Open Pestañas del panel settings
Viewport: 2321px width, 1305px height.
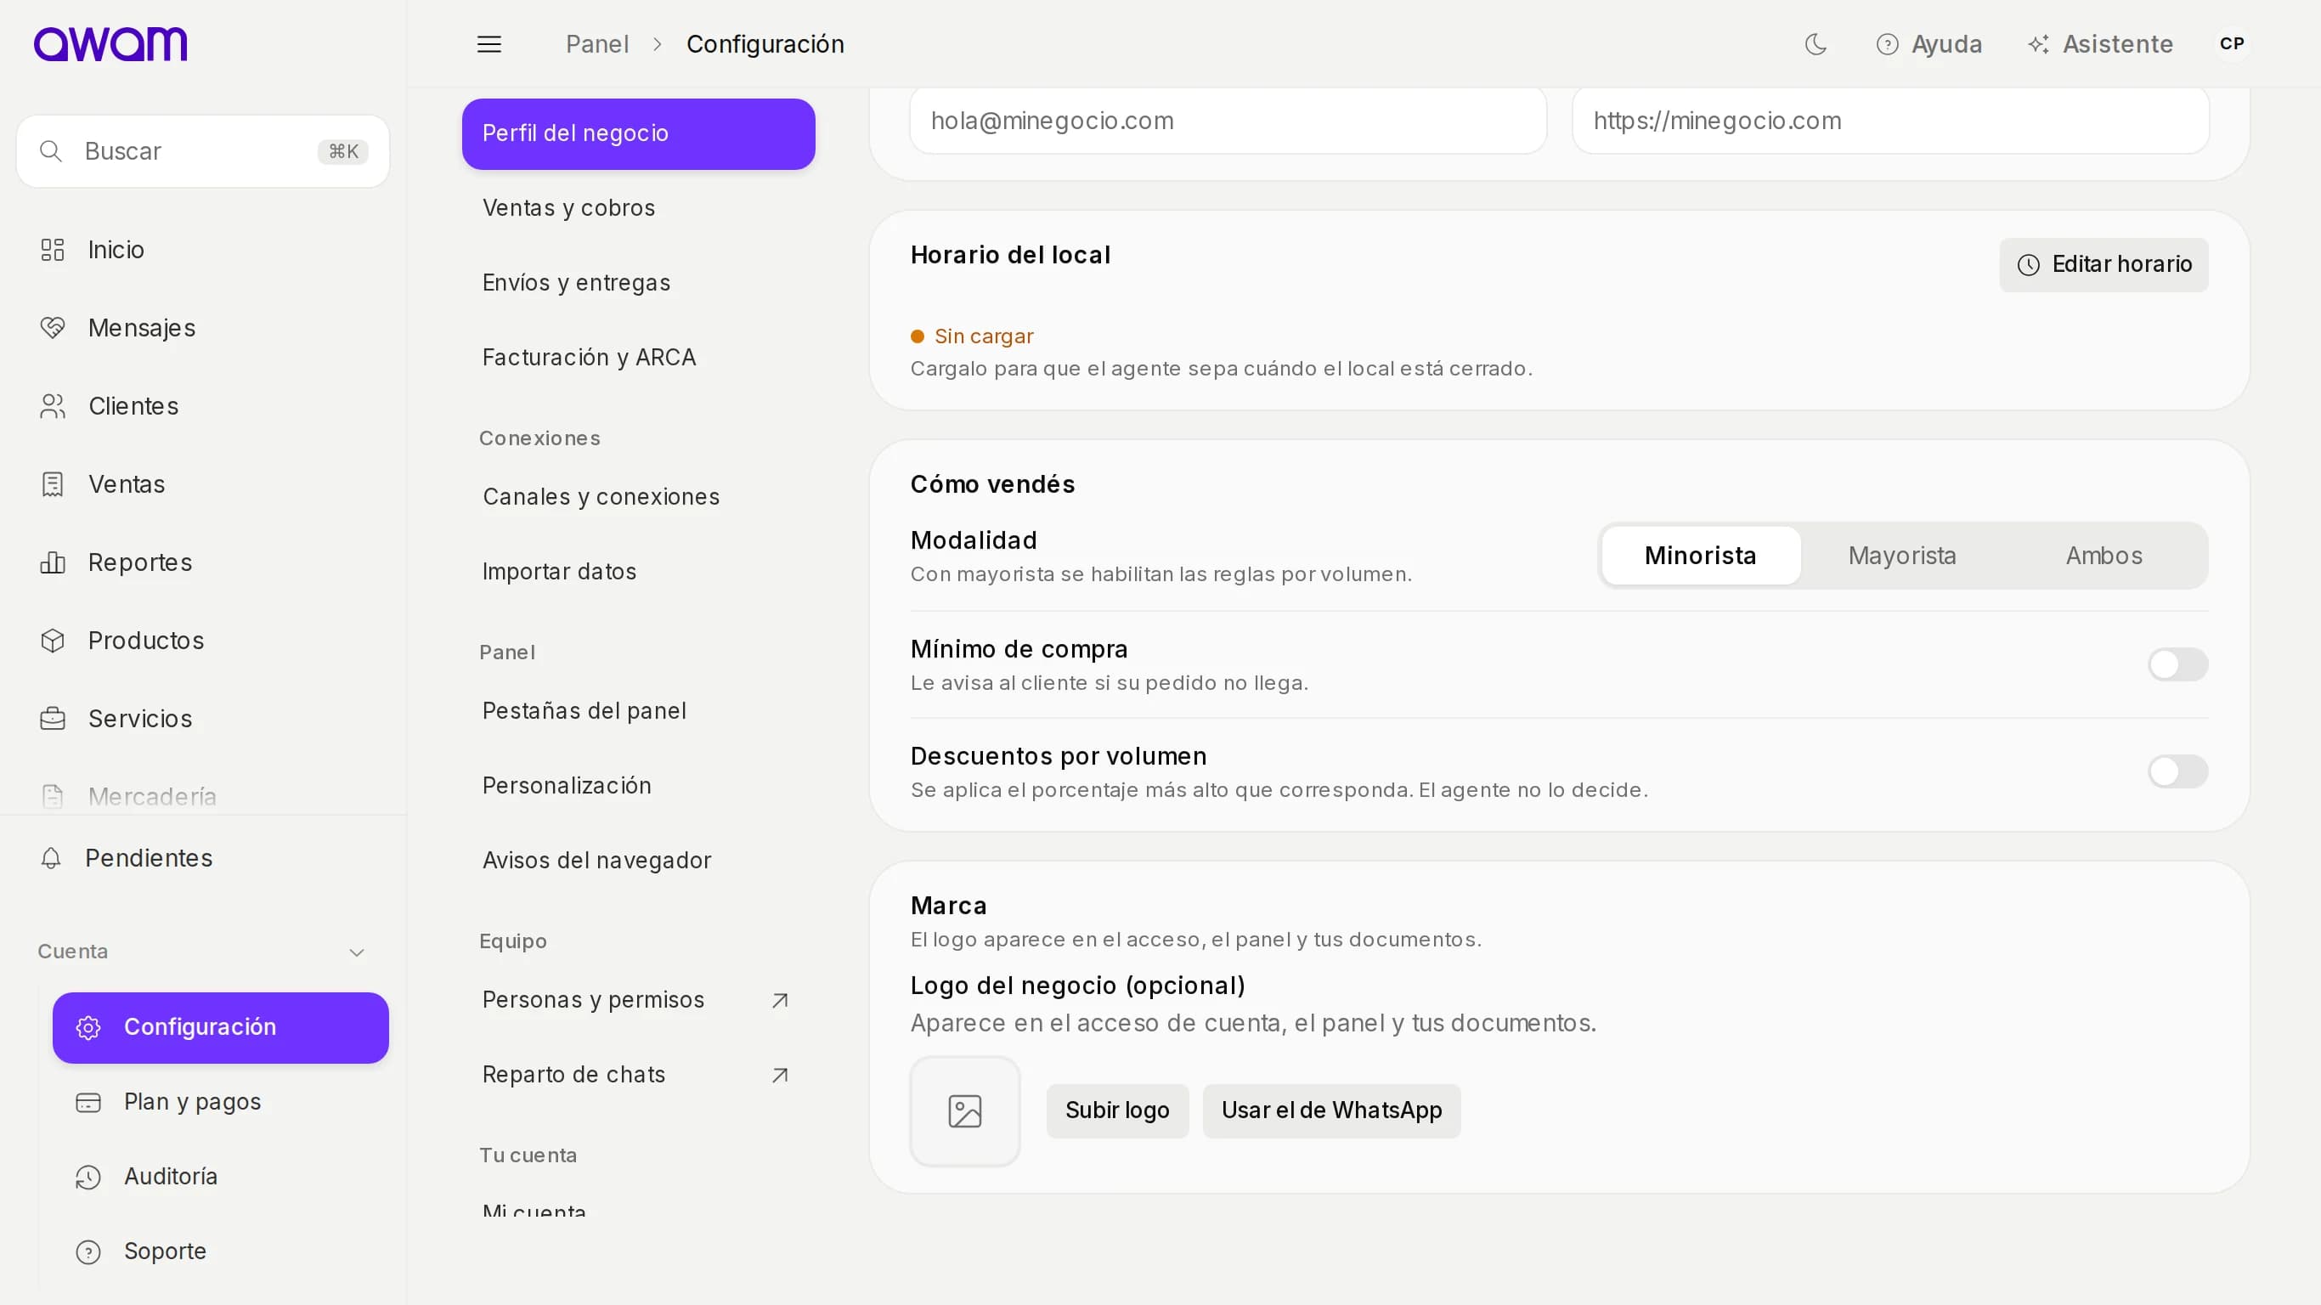coord(638,711)
